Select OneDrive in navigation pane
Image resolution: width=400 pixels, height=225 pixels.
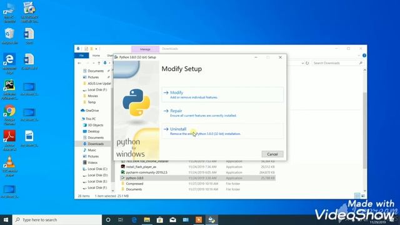click(92, 111)
